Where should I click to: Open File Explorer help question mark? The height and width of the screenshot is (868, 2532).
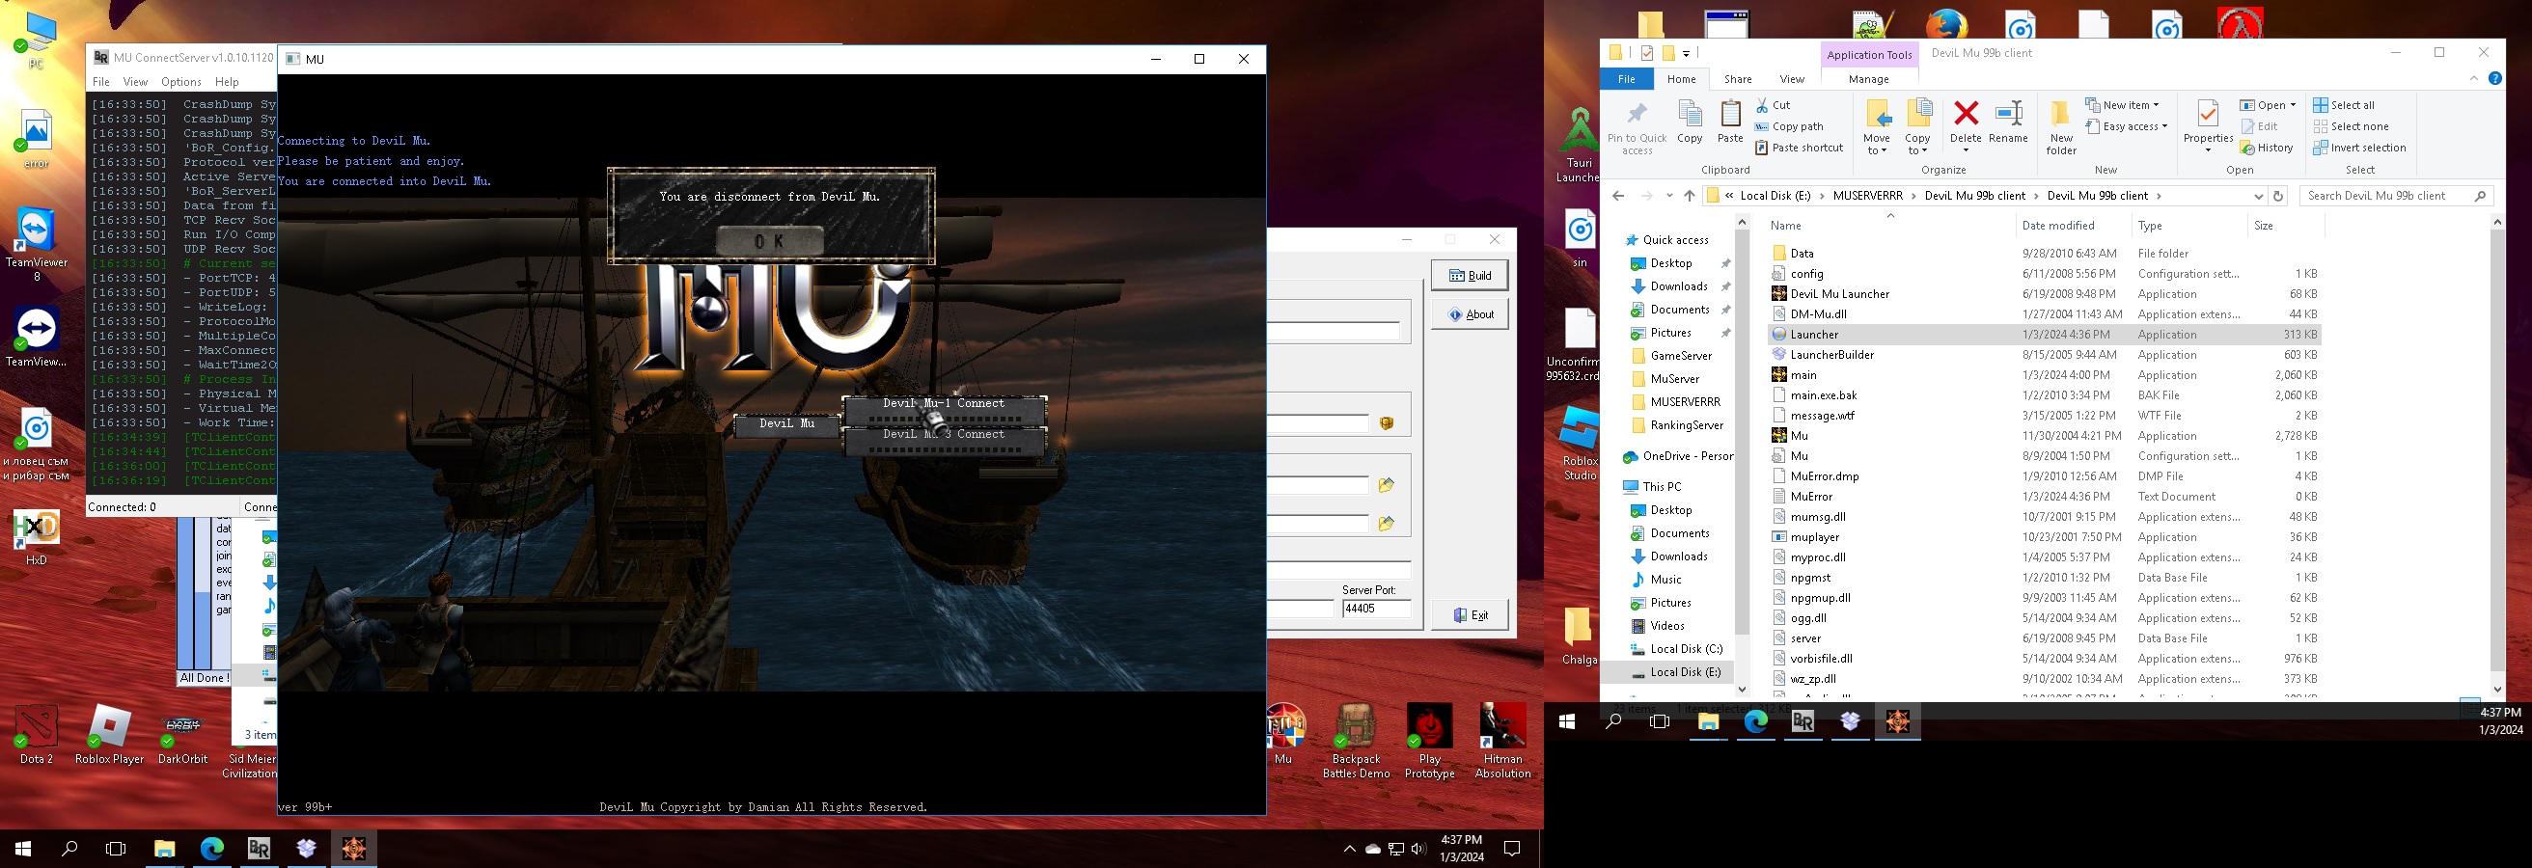(2494, 79)
